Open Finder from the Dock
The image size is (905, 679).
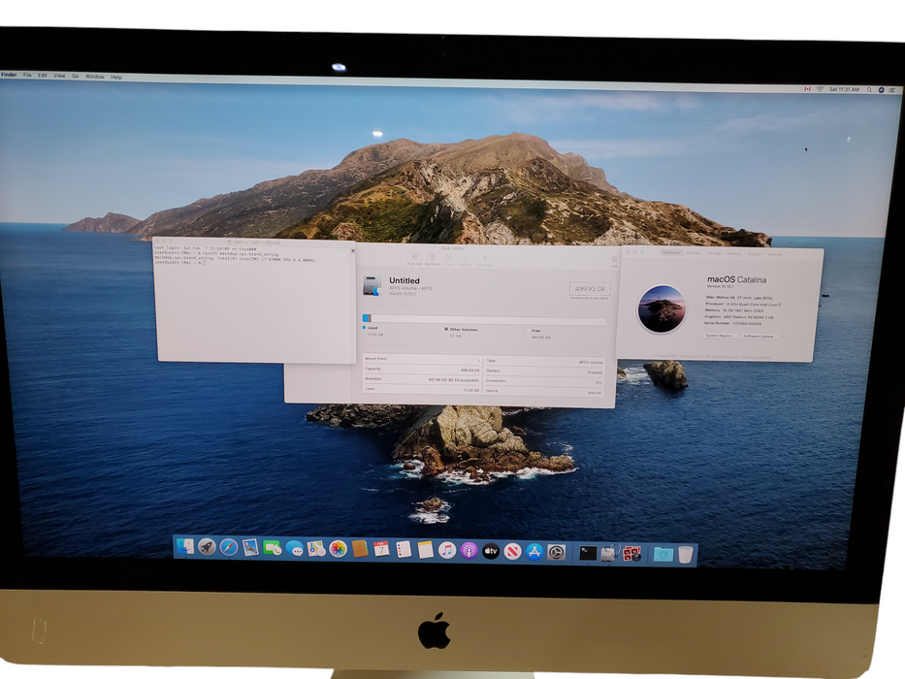tap(185, 545)
